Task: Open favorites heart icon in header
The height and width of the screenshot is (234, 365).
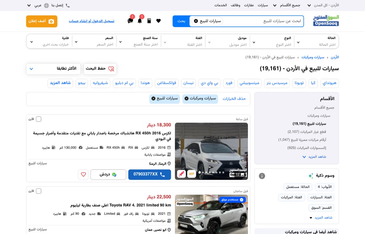Action: pyautogui.click(x=159, y=21)
